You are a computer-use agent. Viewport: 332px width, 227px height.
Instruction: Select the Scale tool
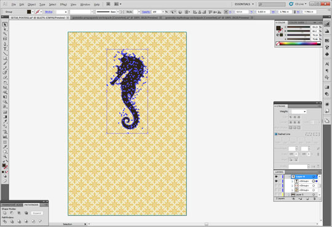pos(5,87)
